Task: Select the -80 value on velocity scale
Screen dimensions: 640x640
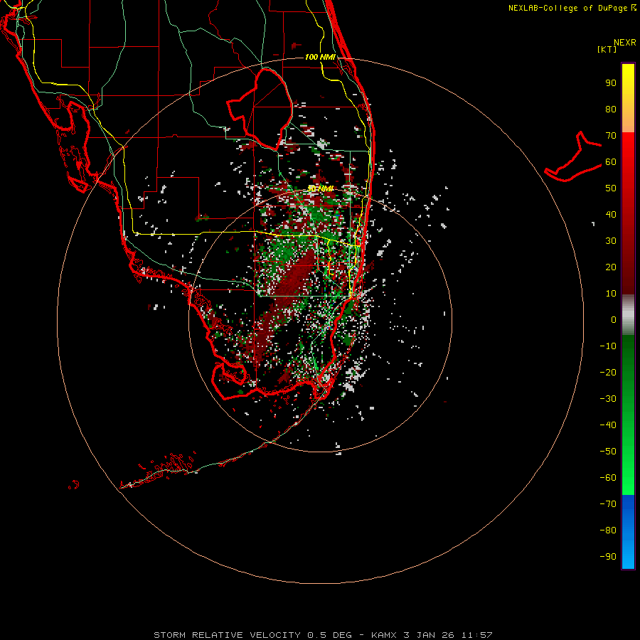Action: coord(608,530)
